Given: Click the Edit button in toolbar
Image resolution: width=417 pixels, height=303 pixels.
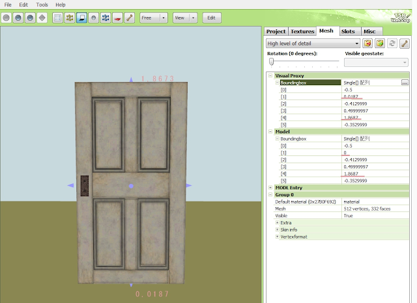Looking at the screenshot, I should (x=212, y=18).
